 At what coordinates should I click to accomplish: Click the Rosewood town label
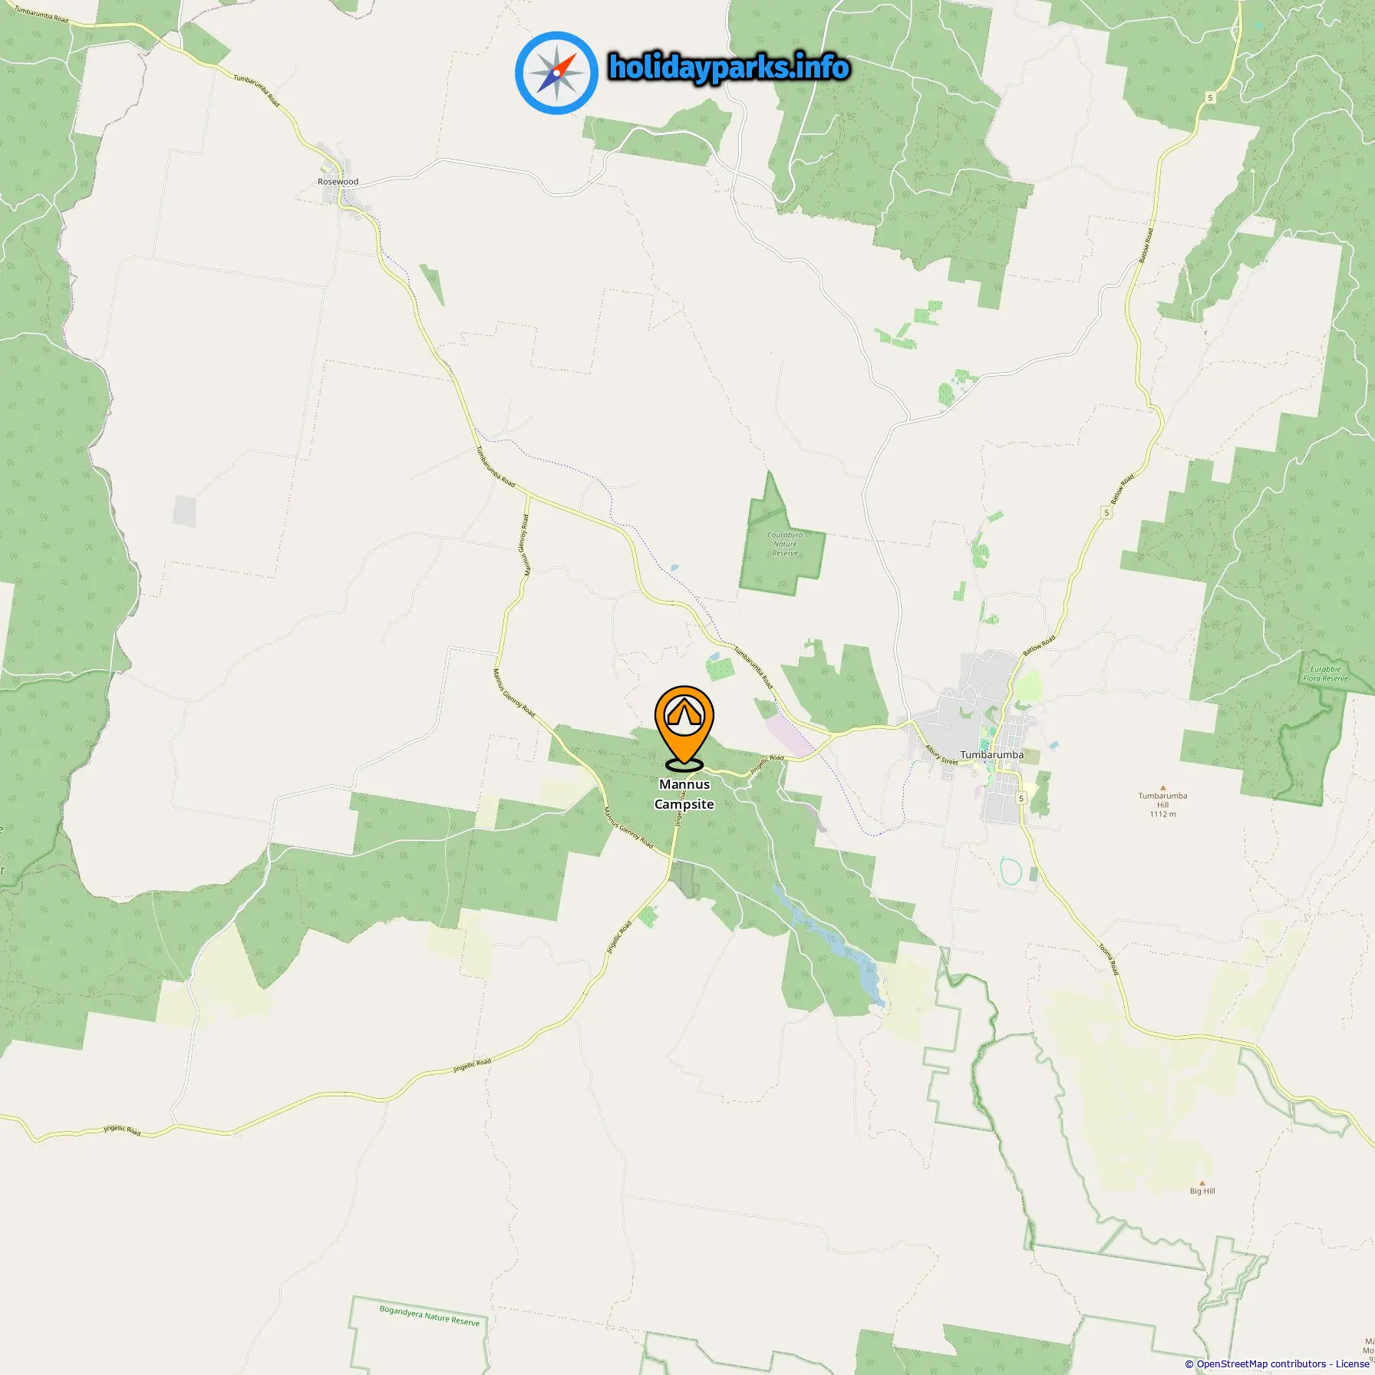pos(338,182)
